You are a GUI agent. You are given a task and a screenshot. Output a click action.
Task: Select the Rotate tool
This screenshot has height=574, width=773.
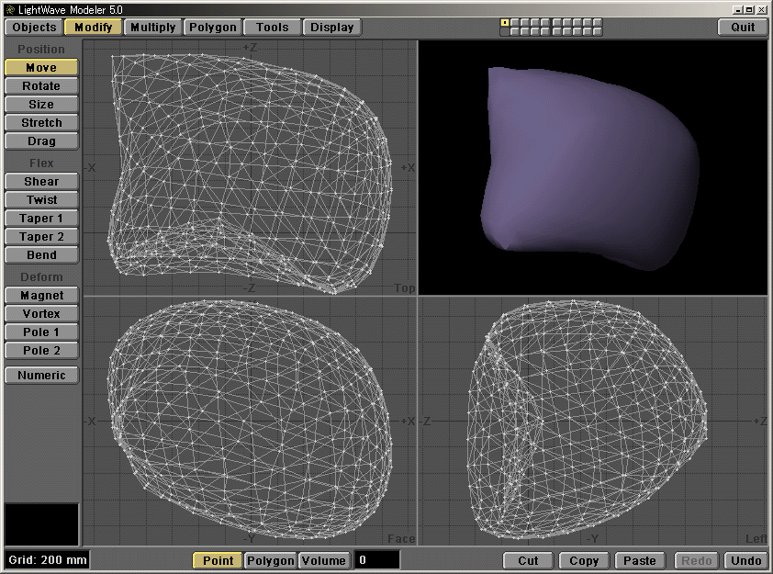40,85
